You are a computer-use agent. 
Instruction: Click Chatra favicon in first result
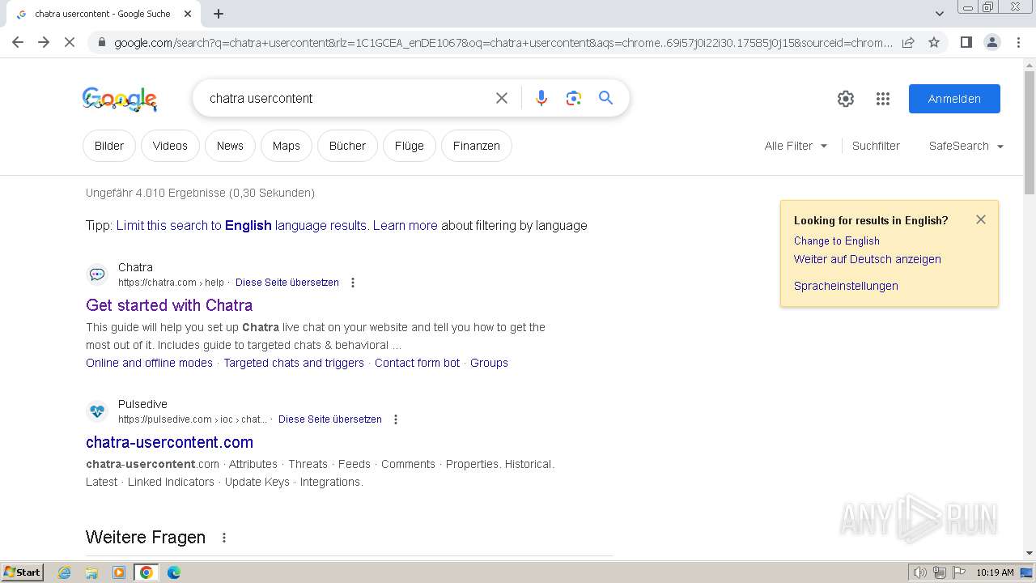(97, 274)
